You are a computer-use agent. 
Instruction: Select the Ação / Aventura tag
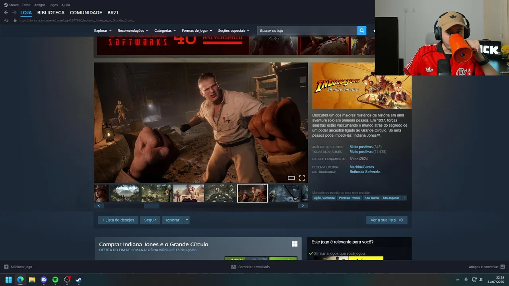pos(324,198)
